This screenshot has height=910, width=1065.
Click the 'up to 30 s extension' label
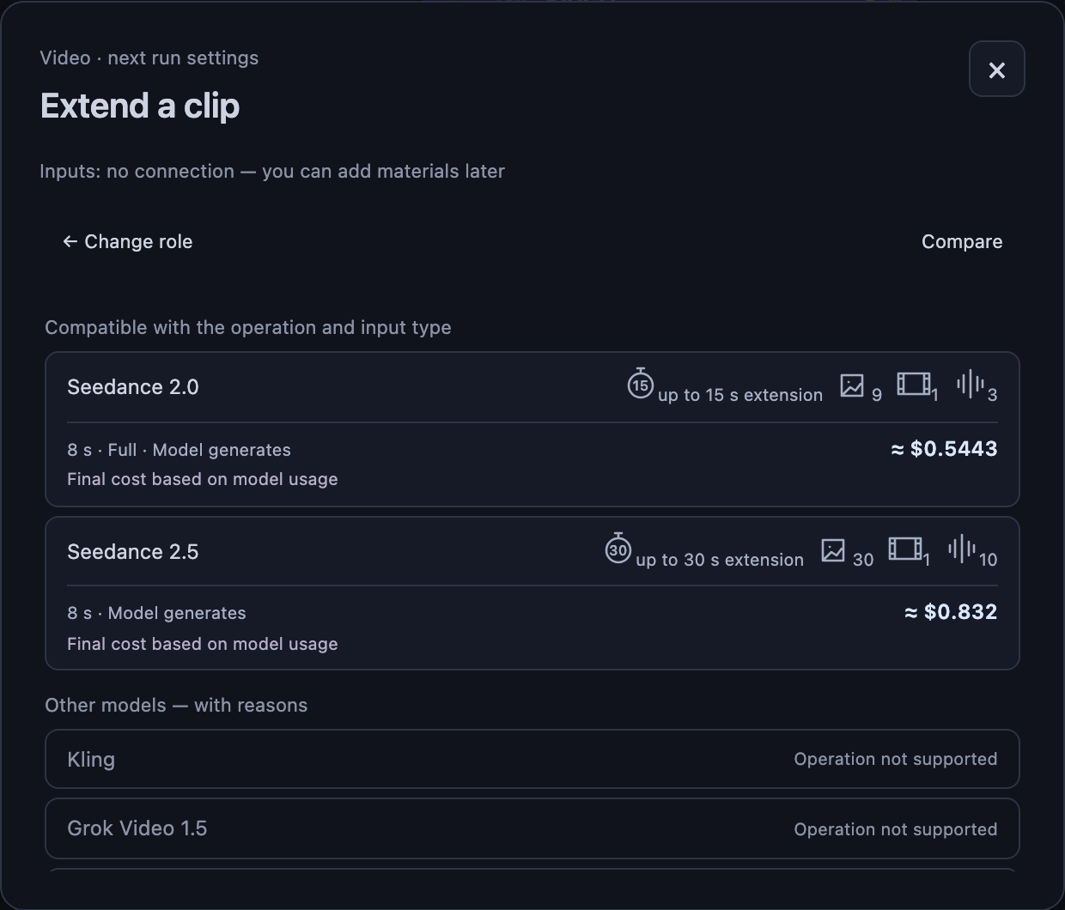coord(720,560)
